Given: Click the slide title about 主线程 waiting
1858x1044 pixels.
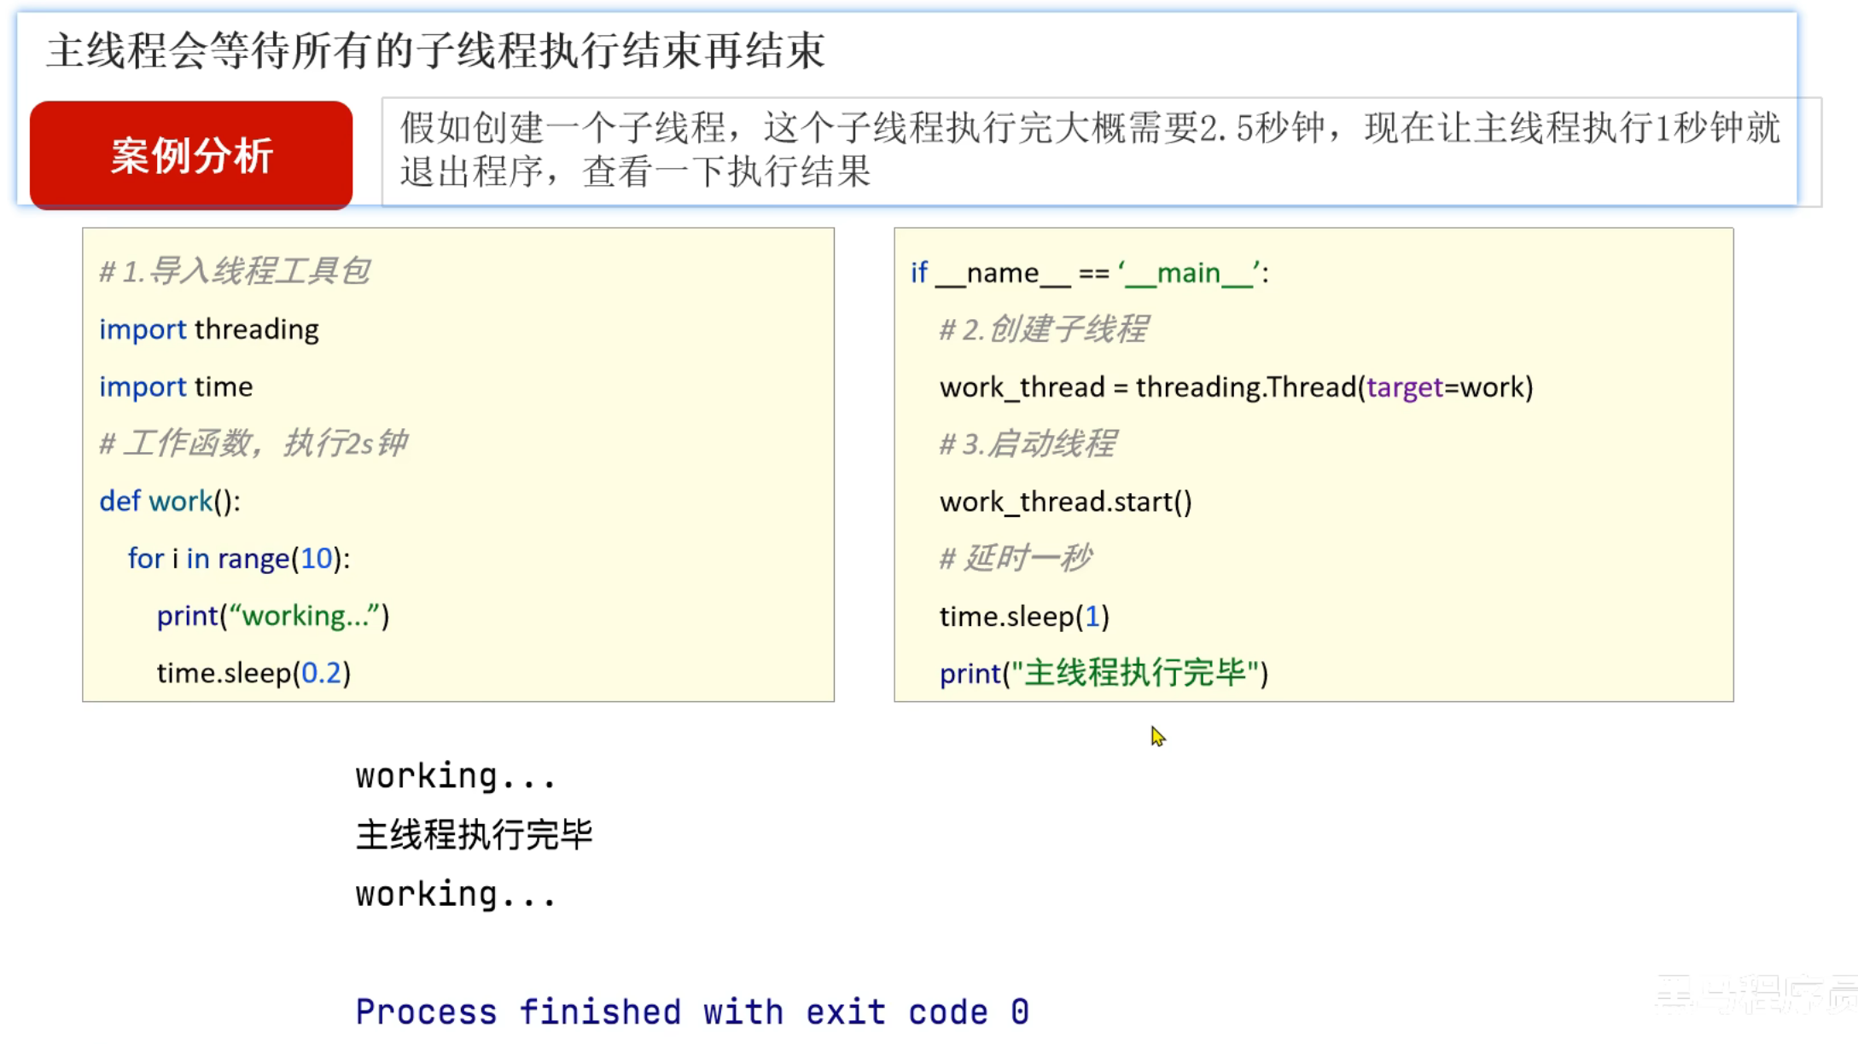Looking at the screenshot, I should point(435,50).
